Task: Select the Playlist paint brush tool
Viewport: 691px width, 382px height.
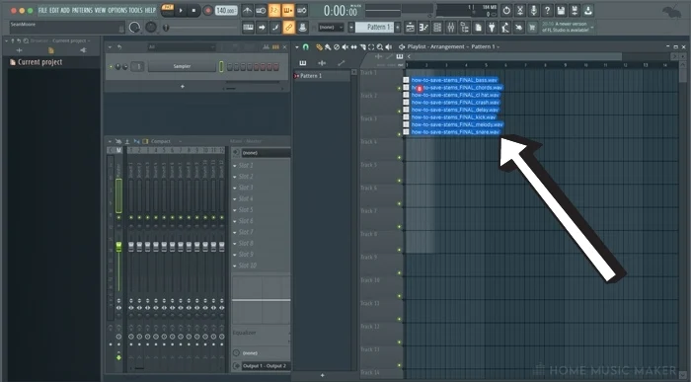Action: click(x=328, y=46)
